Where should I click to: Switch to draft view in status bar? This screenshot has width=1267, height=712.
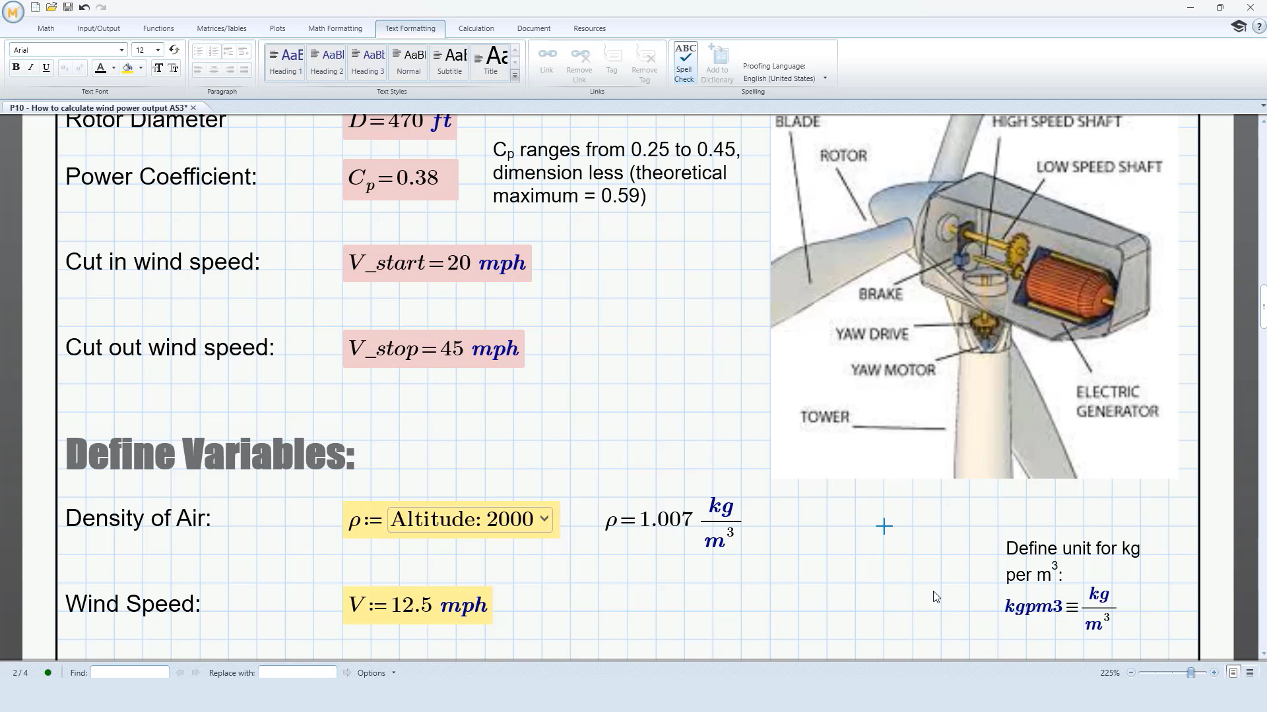[x=1250, y=672]
